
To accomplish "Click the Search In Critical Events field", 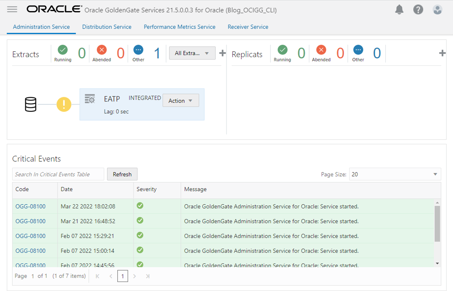I will coord(58,174).
